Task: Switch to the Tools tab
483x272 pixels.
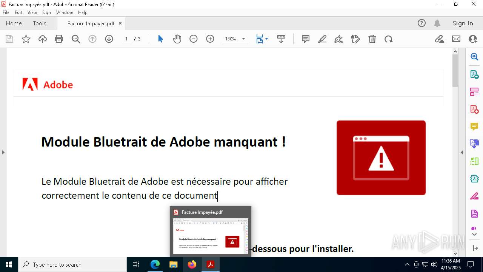Action: point(40,23)
